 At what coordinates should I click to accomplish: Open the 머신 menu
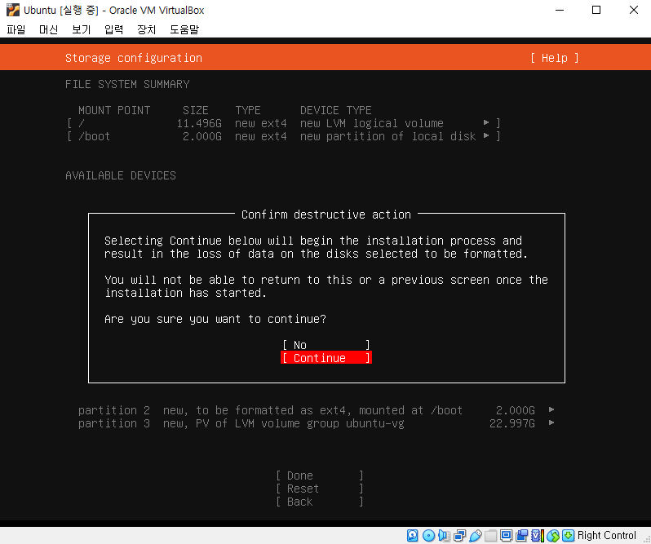click(x=49, y=29)
